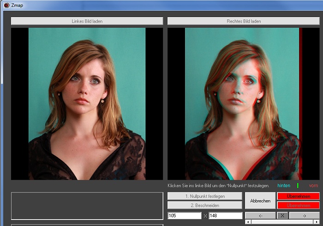Click the Zmap application icon in title bar

point(6,5)
